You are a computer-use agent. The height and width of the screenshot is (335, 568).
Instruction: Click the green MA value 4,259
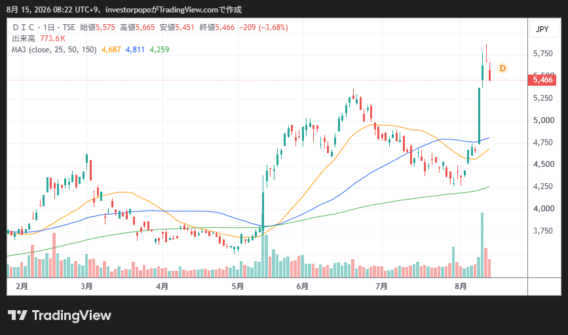tap(159, 50)
